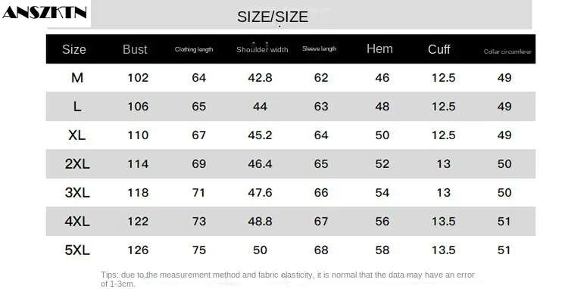Click the Shoulder width column header
The width and height of the screenshot is (568, 289).
262,49
